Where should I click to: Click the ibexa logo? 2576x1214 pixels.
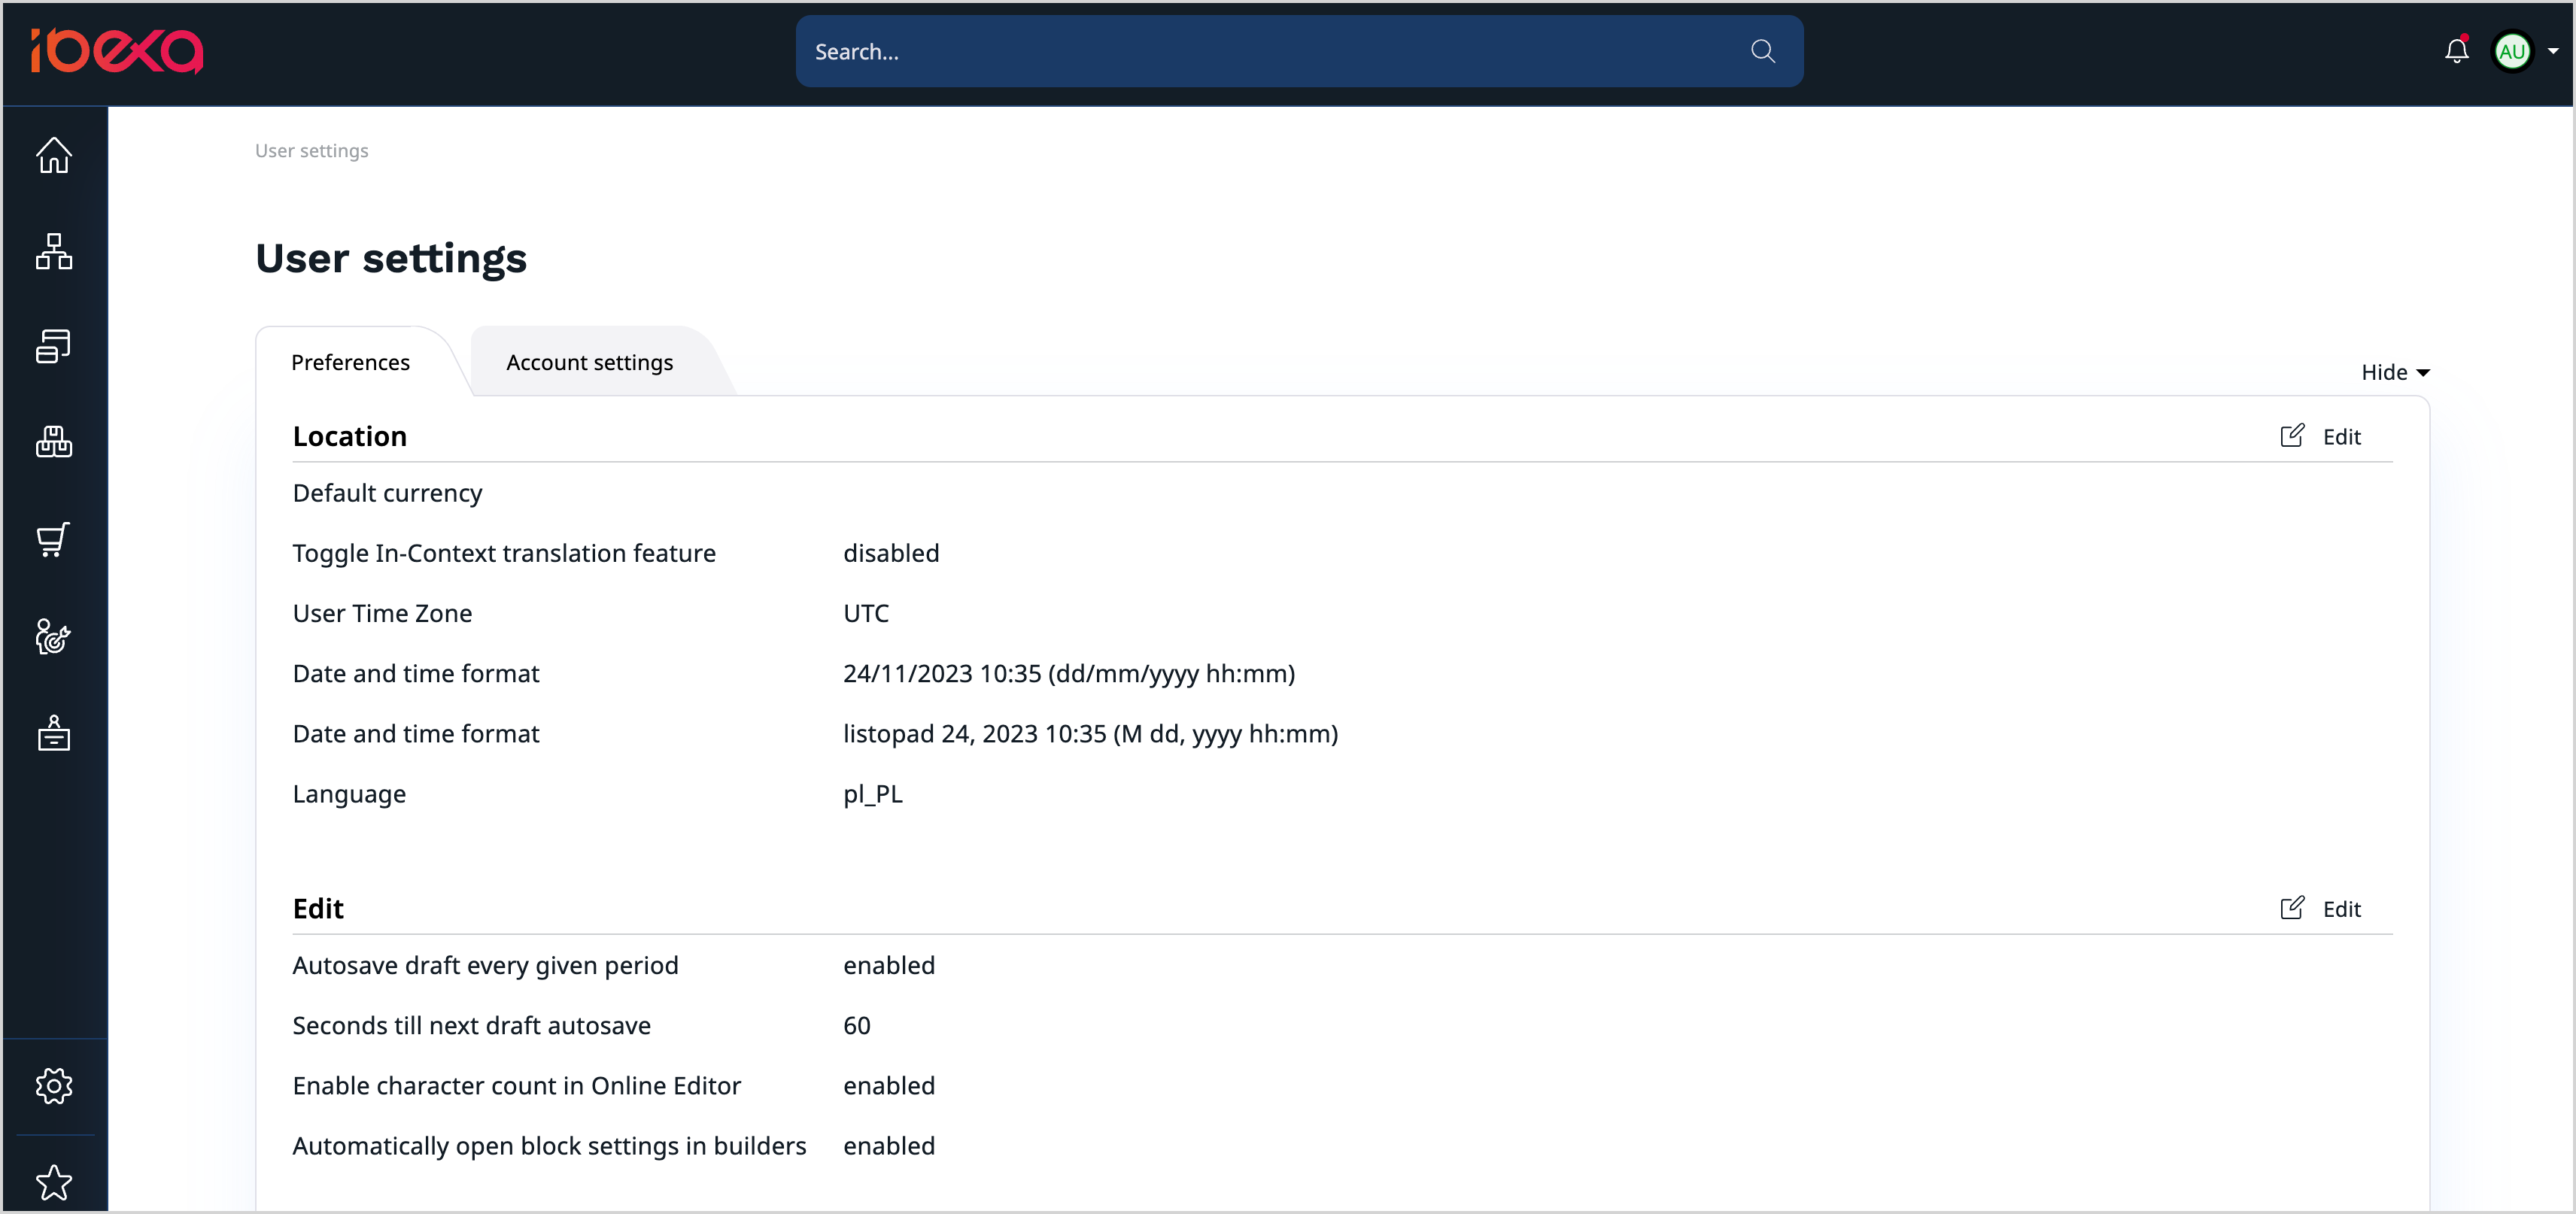[x=117, y=51]
